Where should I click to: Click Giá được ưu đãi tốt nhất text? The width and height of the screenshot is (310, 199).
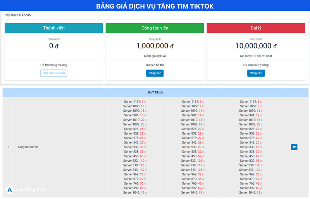tap(256, 56)
